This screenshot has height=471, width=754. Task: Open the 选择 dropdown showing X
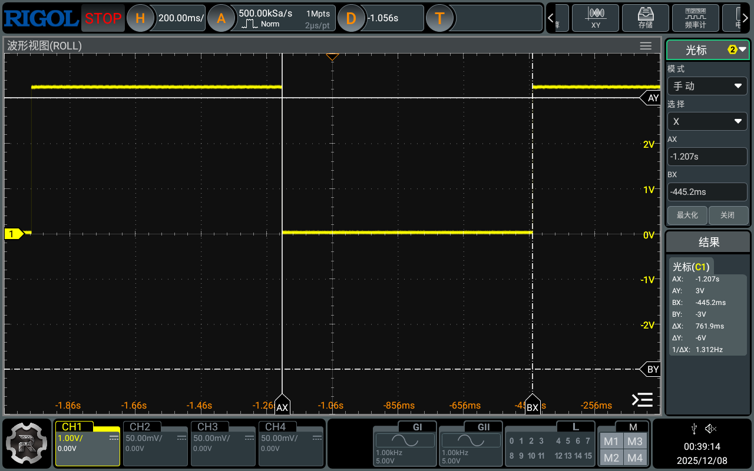[x=707, y=121]
